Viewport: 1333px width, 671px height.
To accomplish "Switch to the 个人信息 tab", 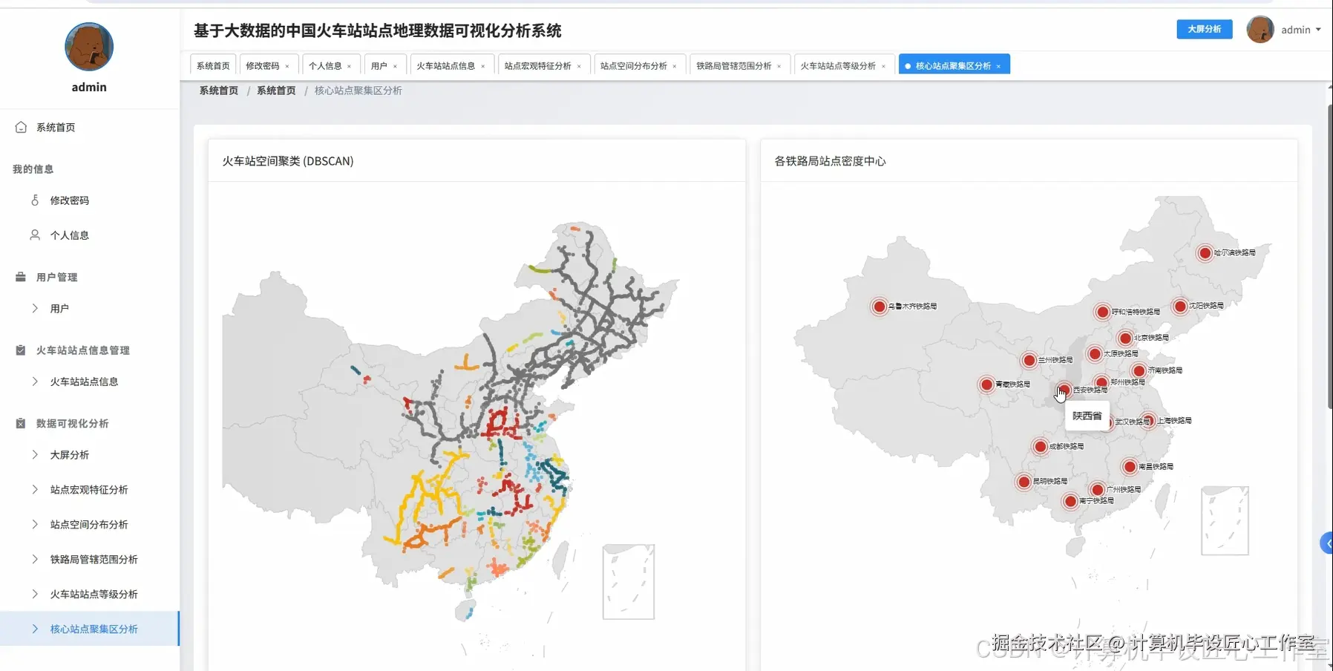I will coord(325,65).
